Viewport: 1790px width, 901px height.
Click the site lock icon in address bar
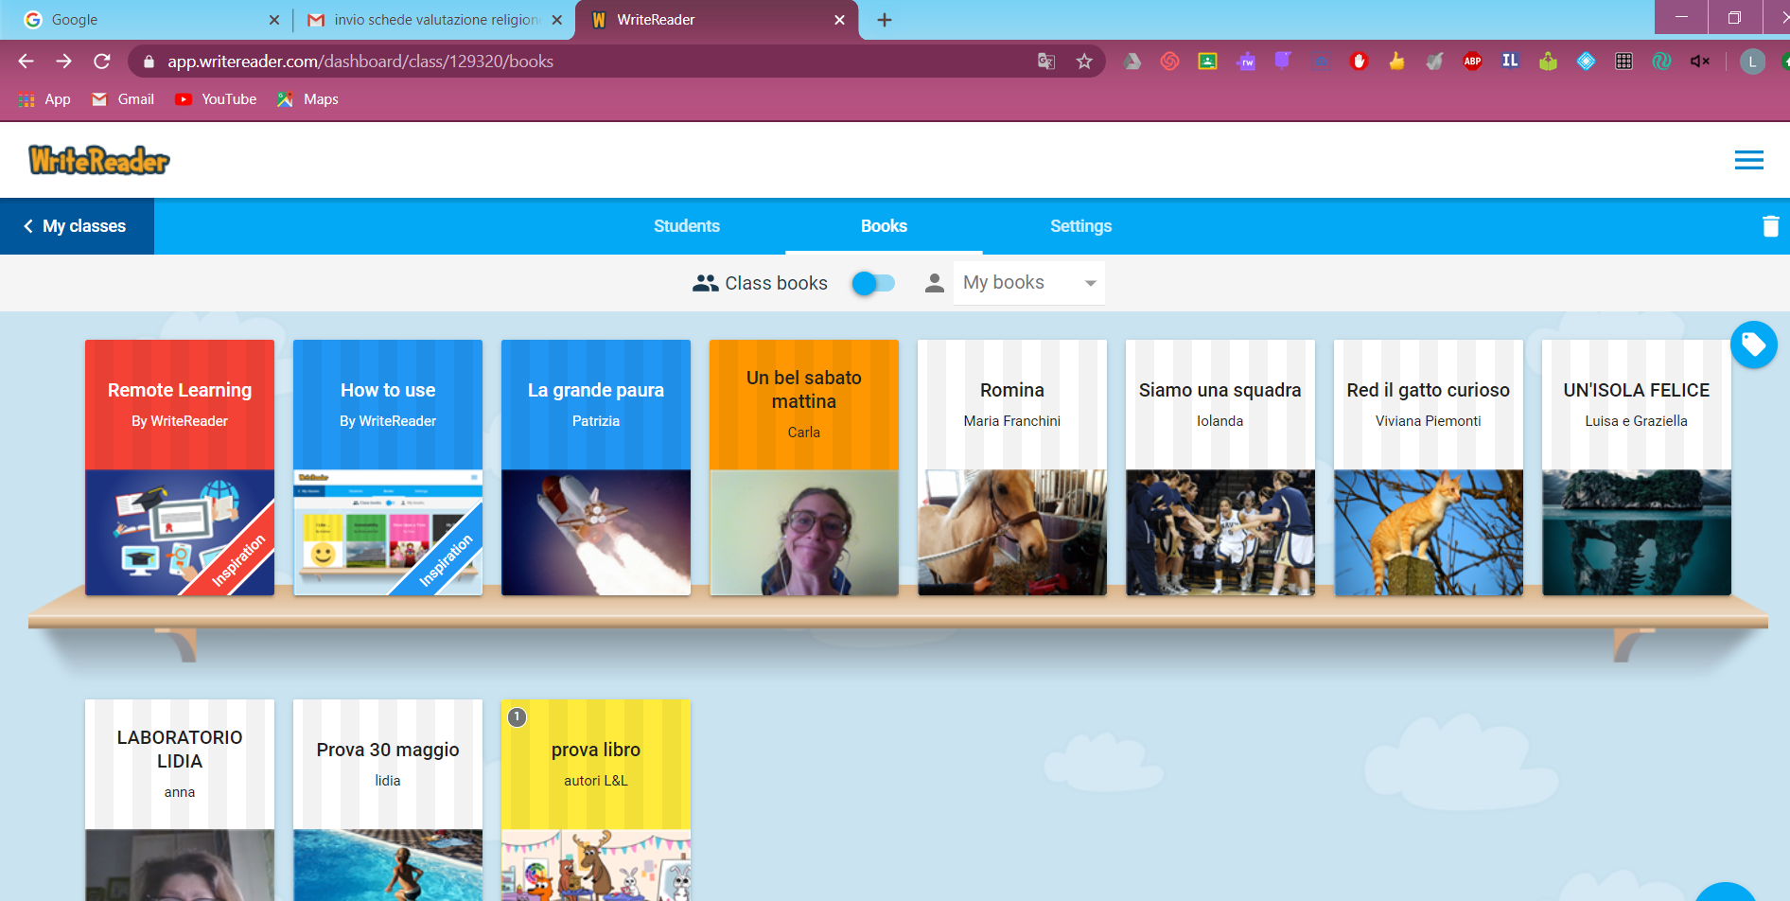pos(149,62)
